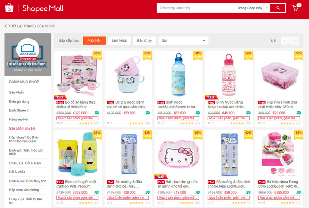This screenshot has width=309, height=208.
Task: Heart the Hello Kitty plastic bowl product
Action: 159,203
